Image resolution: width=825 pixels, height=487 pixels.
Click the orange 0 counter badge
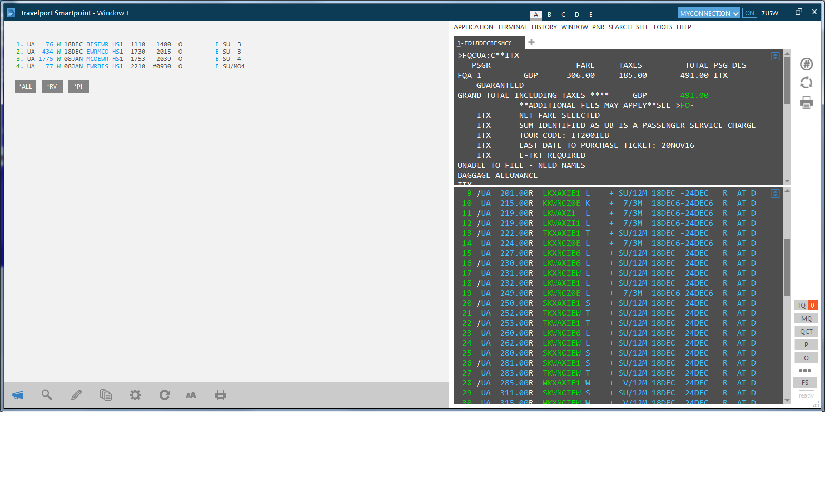pos(813,306)
